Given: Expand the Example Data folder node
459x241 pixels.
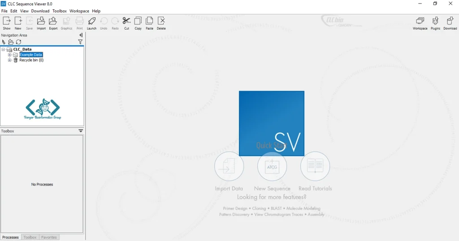Looking at the screenshot, I should 10,55.
